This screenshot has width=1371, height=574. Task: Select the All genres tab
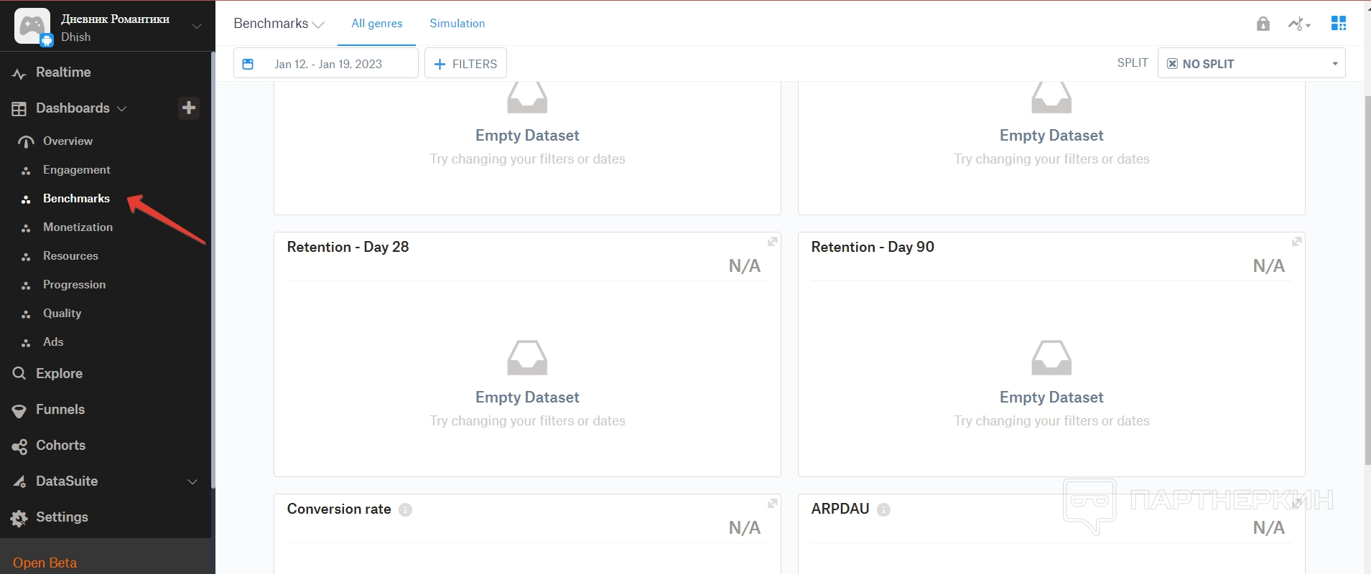point(377,24)
